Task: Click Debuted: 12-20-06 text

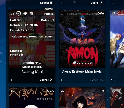Action: [x=24, y=25]
